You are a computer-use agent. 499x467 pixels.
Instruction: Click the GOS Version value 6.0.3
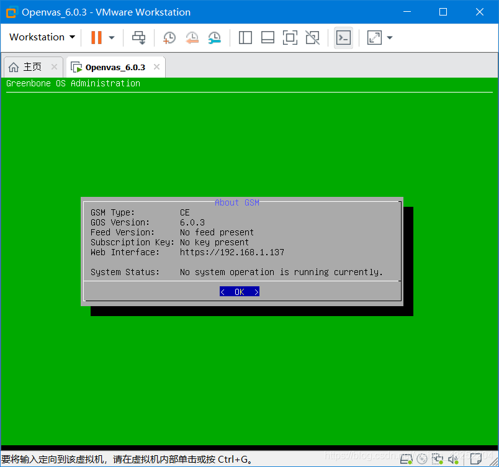(x=192, y=222)
